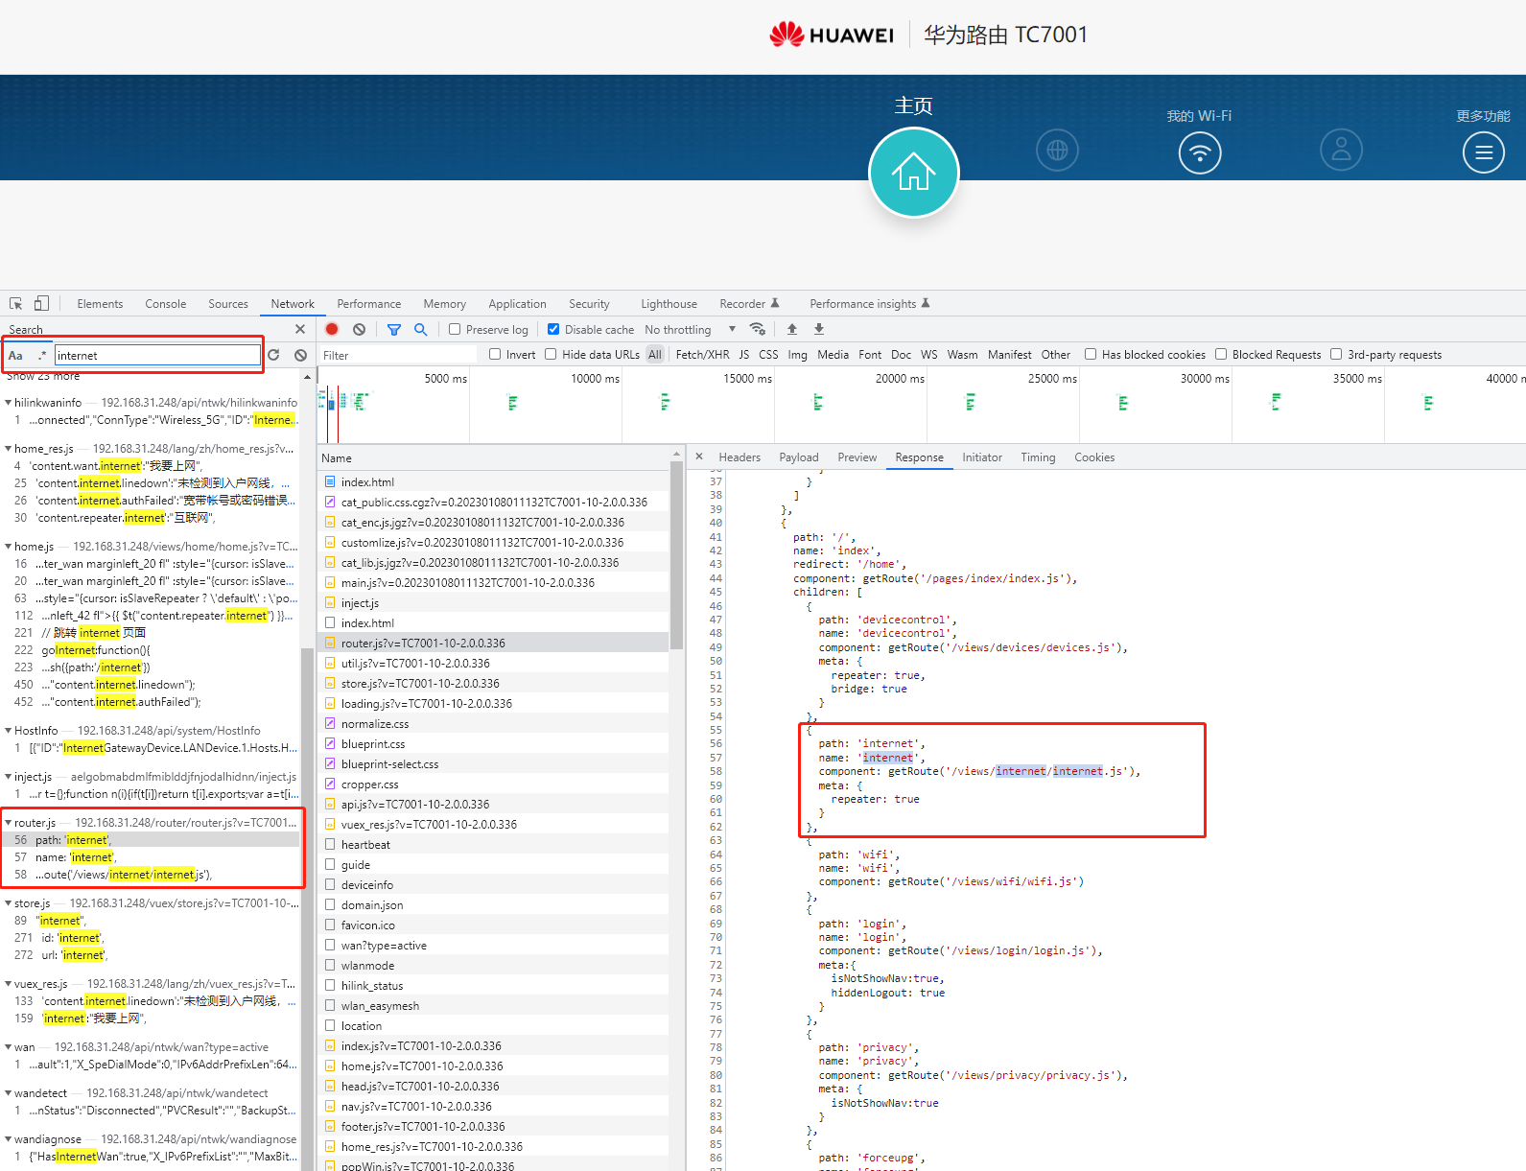Open the Timing tab of the request

pos(1038,457)
